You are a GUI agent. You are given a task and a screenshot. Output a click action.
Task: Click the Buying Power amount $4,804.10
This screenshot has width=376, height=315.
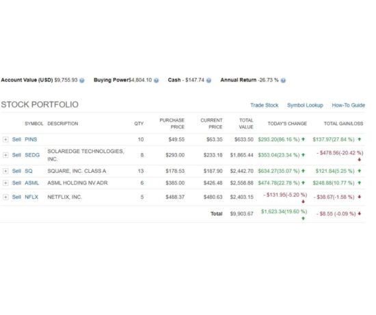click(140, 80)
